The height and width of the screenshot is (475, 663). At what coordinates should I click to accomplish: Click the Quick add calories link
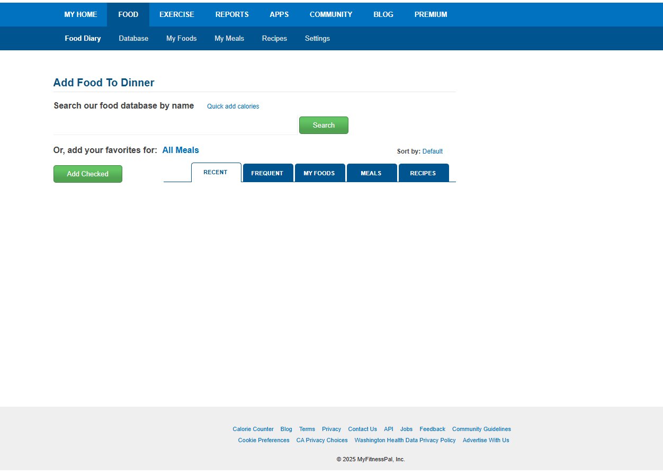point(233,106)
